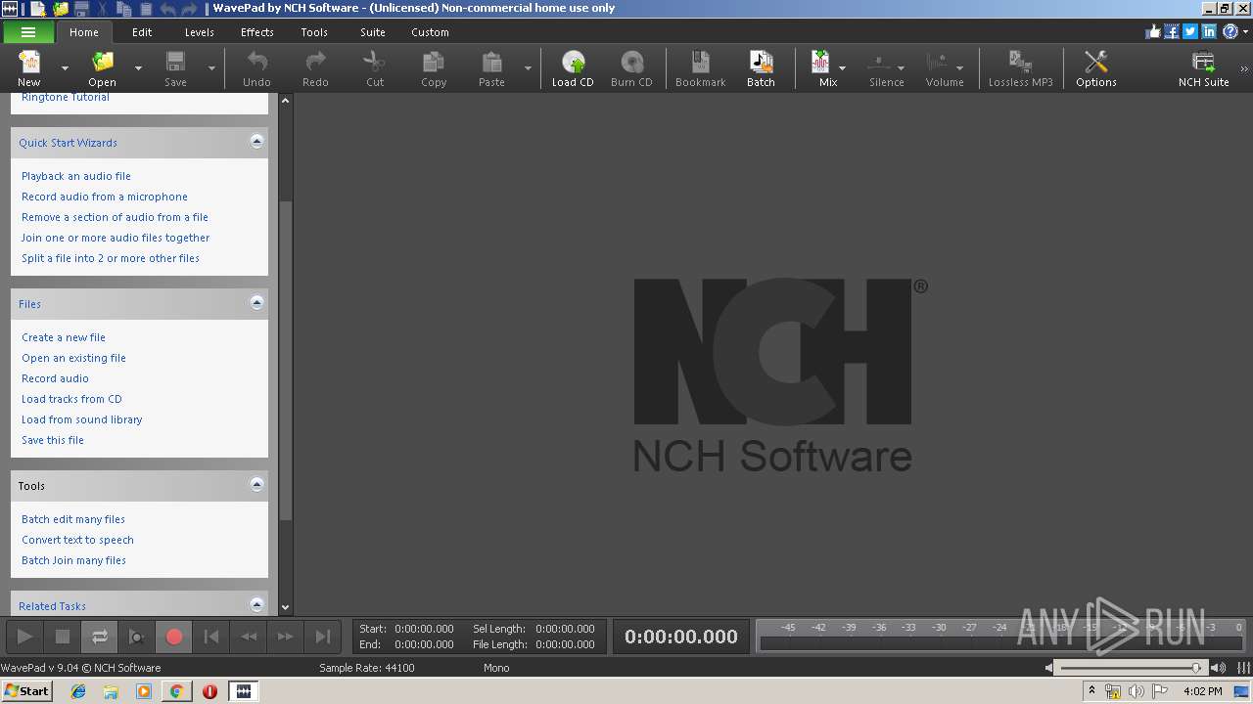Viewport: 1253px width, 704px height.
Task: Click the red Record button
Action: click(x=173, y=637)
